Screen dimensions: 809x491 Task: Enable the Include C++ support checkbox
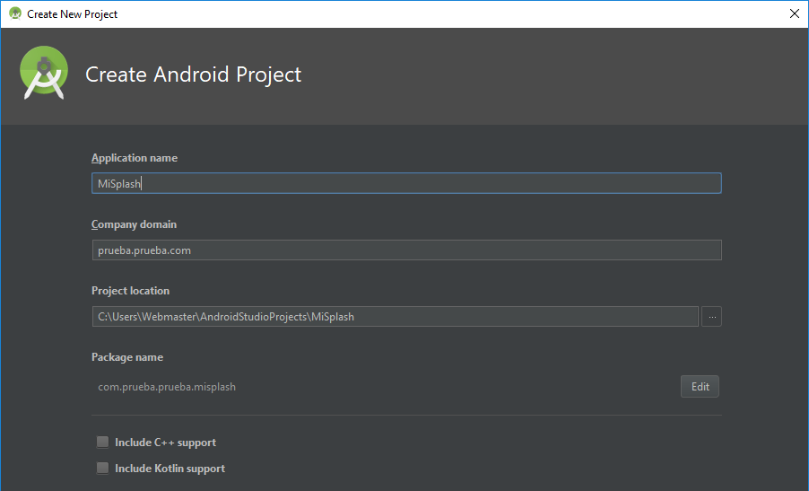102,442
